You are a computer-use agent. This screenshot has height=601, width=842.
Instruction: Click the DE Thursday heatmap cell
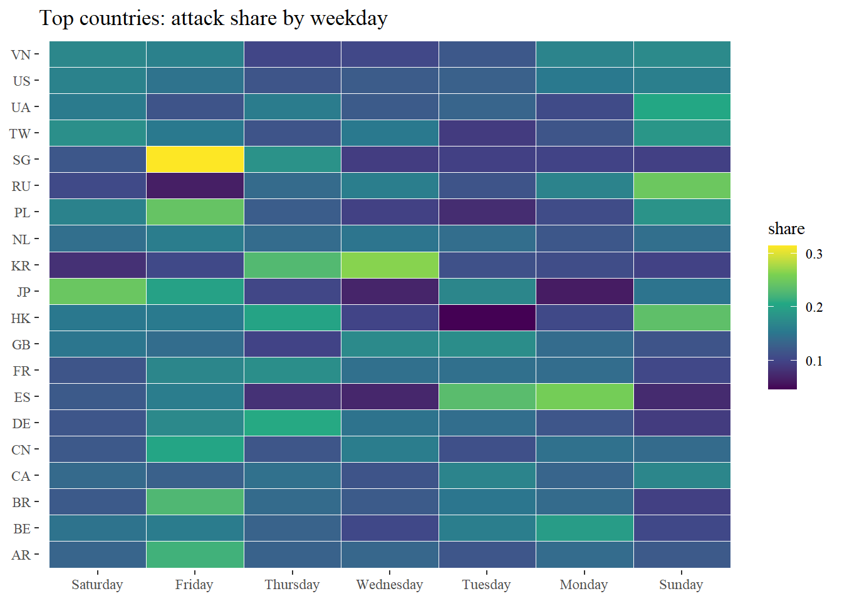coord(292,423)
